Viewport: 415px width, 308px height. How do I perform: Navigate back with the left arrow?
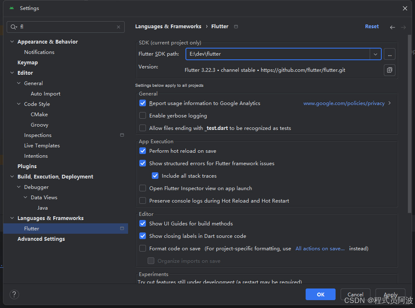(392, 27)
